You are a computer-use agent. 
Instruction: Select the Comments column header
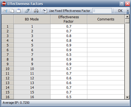click(106, 19)
